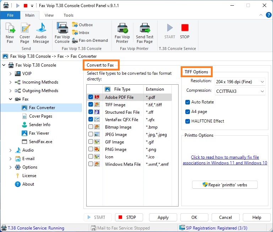Open the file associations fix link
Screen dimensions: 273x232
pos(225,160)
